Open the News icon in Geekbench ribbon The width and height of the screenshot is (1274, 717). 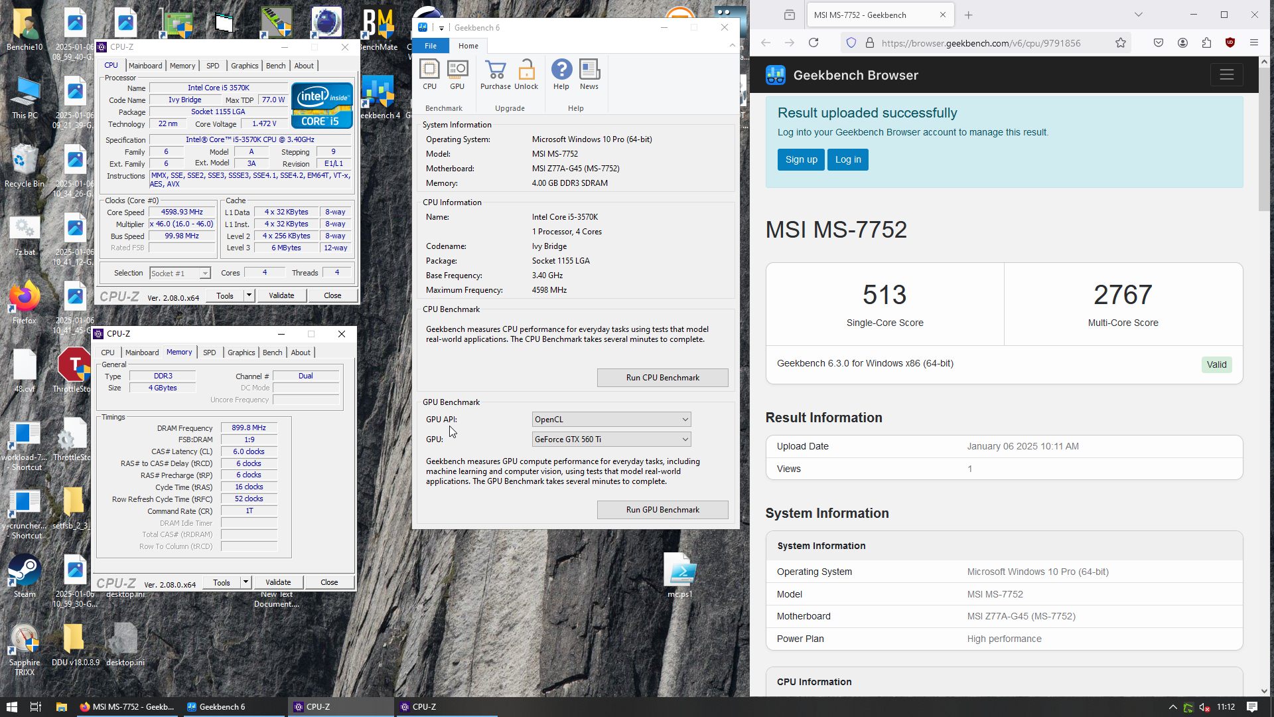[x=589, y=75]
